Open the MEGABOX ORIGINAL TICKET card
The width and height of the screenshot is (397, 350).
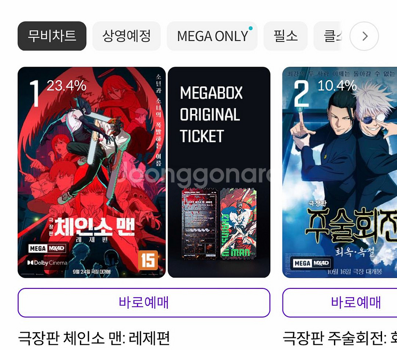[x=219, y=172]
